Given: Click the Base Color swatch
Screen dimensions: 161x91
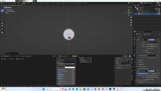Looking at the screenshot, I should [x=70, y=62].
